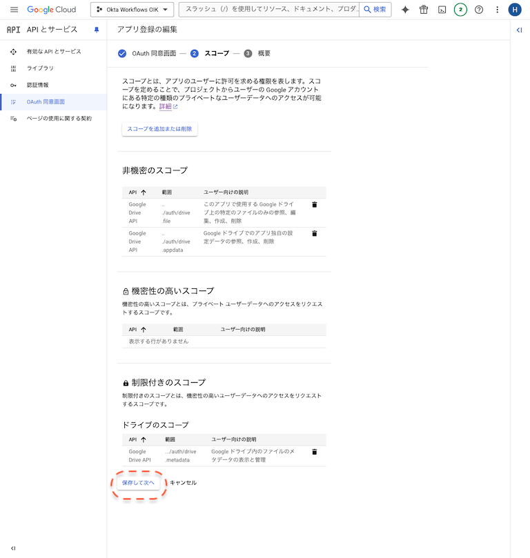Open the main hamburger navigation menu
Viewport: 530px width, 558px height.
click(14, 10)
